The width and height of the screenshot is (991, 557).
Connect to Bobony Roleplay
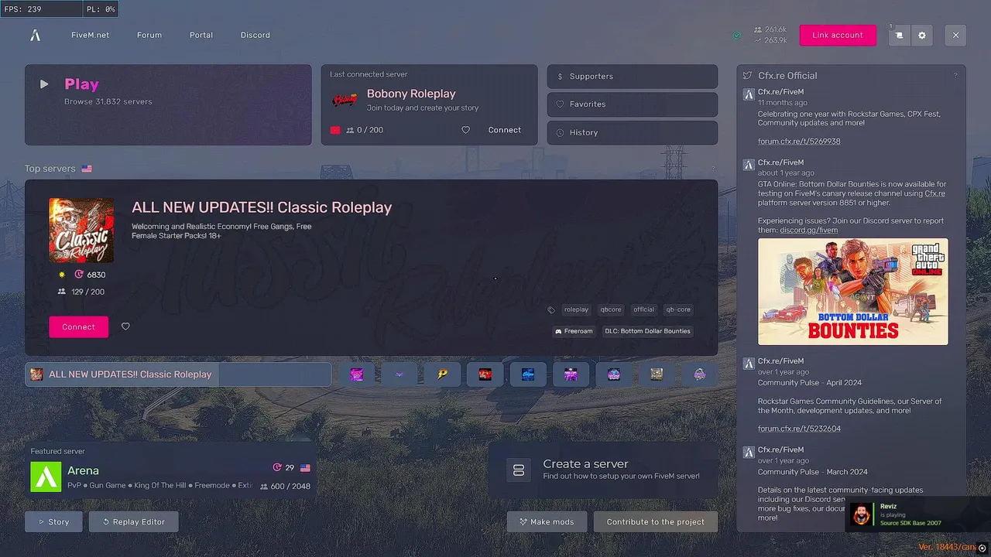(505, 130)
